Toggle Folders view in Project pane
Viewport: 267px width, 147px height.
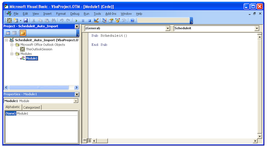pos(23,33)
